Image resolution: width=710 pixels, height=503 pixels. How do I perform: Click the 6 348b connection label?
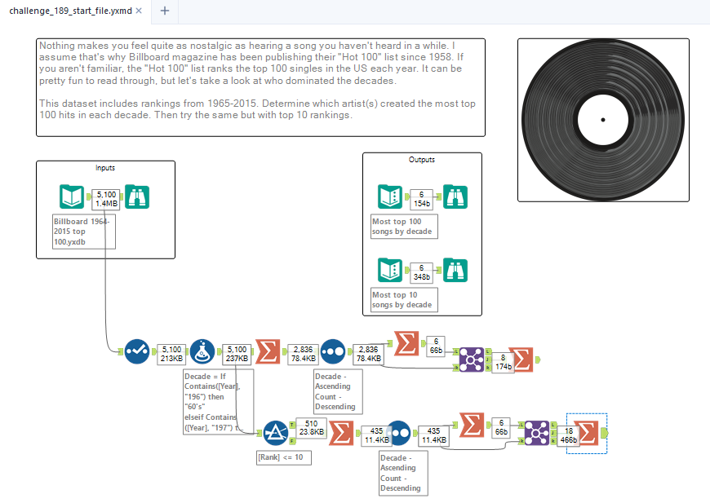tap(421, 272)
